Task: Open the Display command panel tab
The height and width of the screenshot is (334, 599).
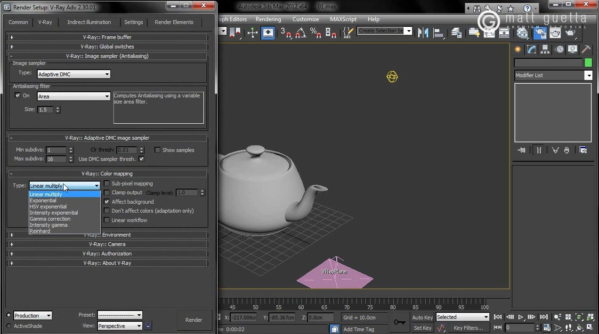Action: pyautogui.click(x=573, y=49)
